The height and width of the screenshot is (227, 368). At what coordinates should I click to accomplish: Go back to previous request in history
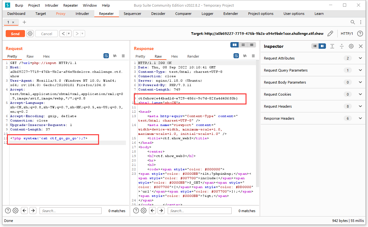point(63,34)
